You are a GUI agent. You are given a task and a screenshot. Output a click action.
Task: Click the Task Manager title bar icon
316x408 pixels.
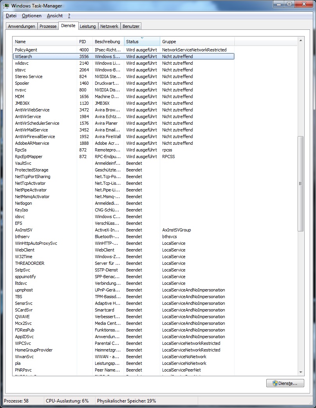point(6,5)
